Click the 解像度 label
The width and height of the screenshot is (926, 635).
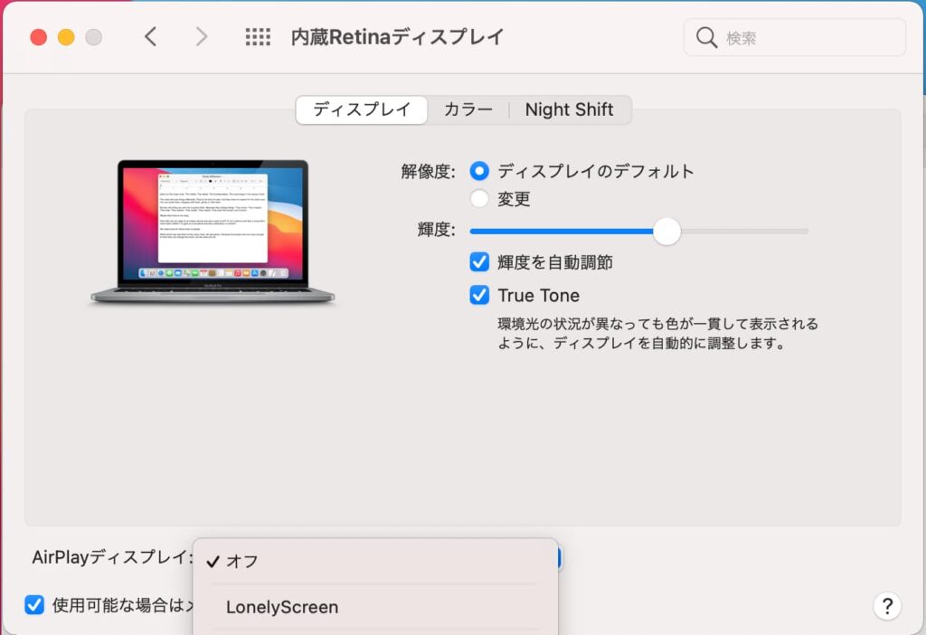tap(428, 171)
